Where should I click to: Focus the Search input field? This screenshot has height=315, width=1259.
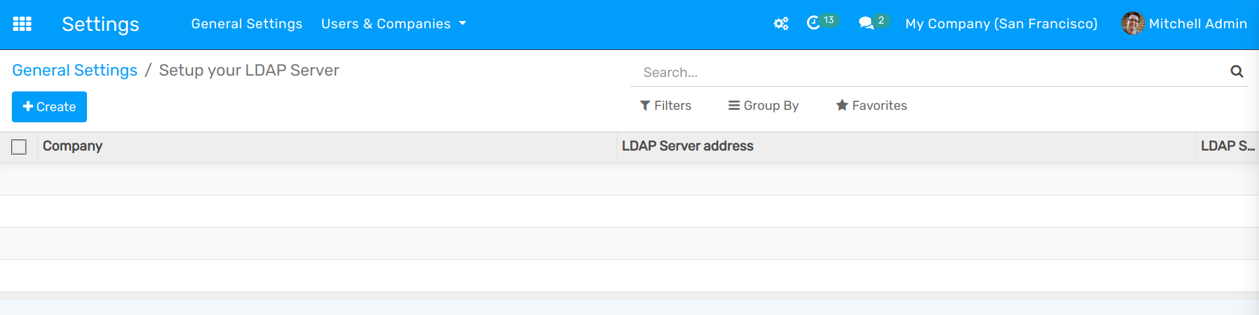coord(929,72)
